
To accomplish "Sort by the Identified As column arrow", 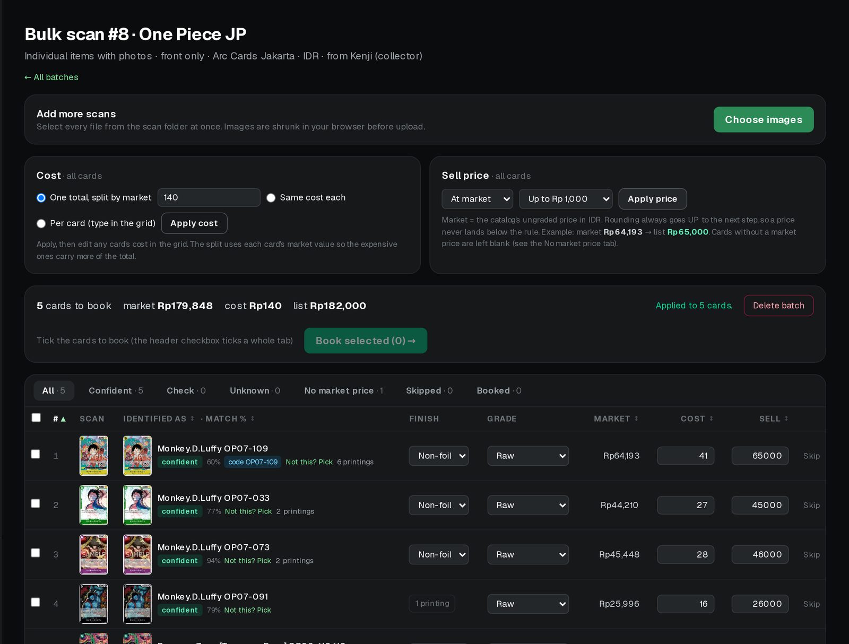I will pos(192,419).
